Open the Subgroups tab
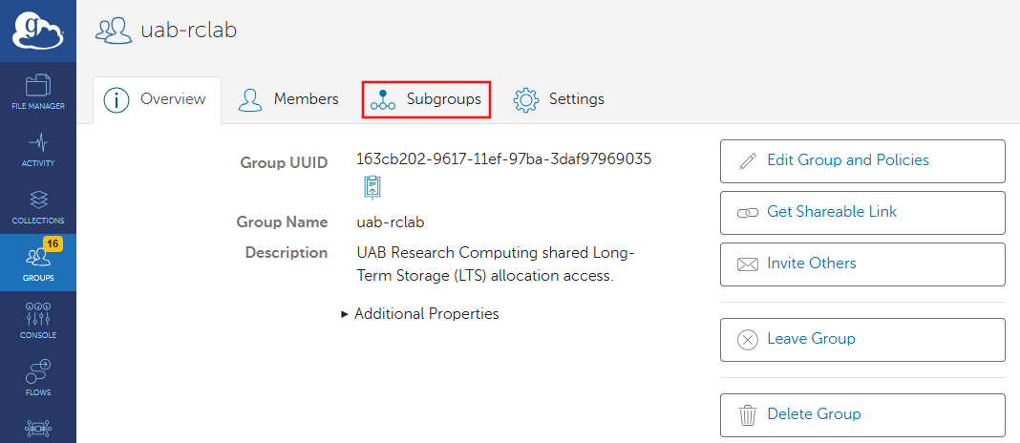This screenshot has width=1020, height=443. [x=426, y=99]
